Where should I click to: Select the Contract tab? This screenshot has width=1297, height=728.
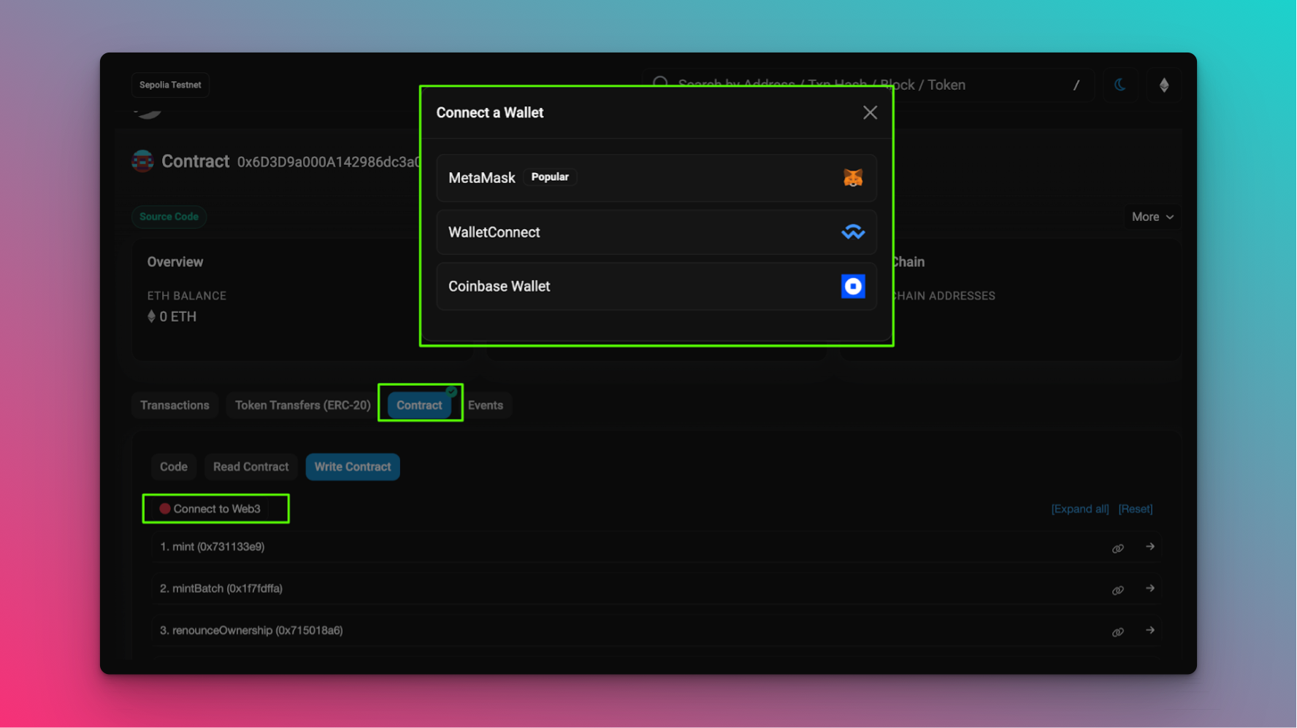coord(419,406)
